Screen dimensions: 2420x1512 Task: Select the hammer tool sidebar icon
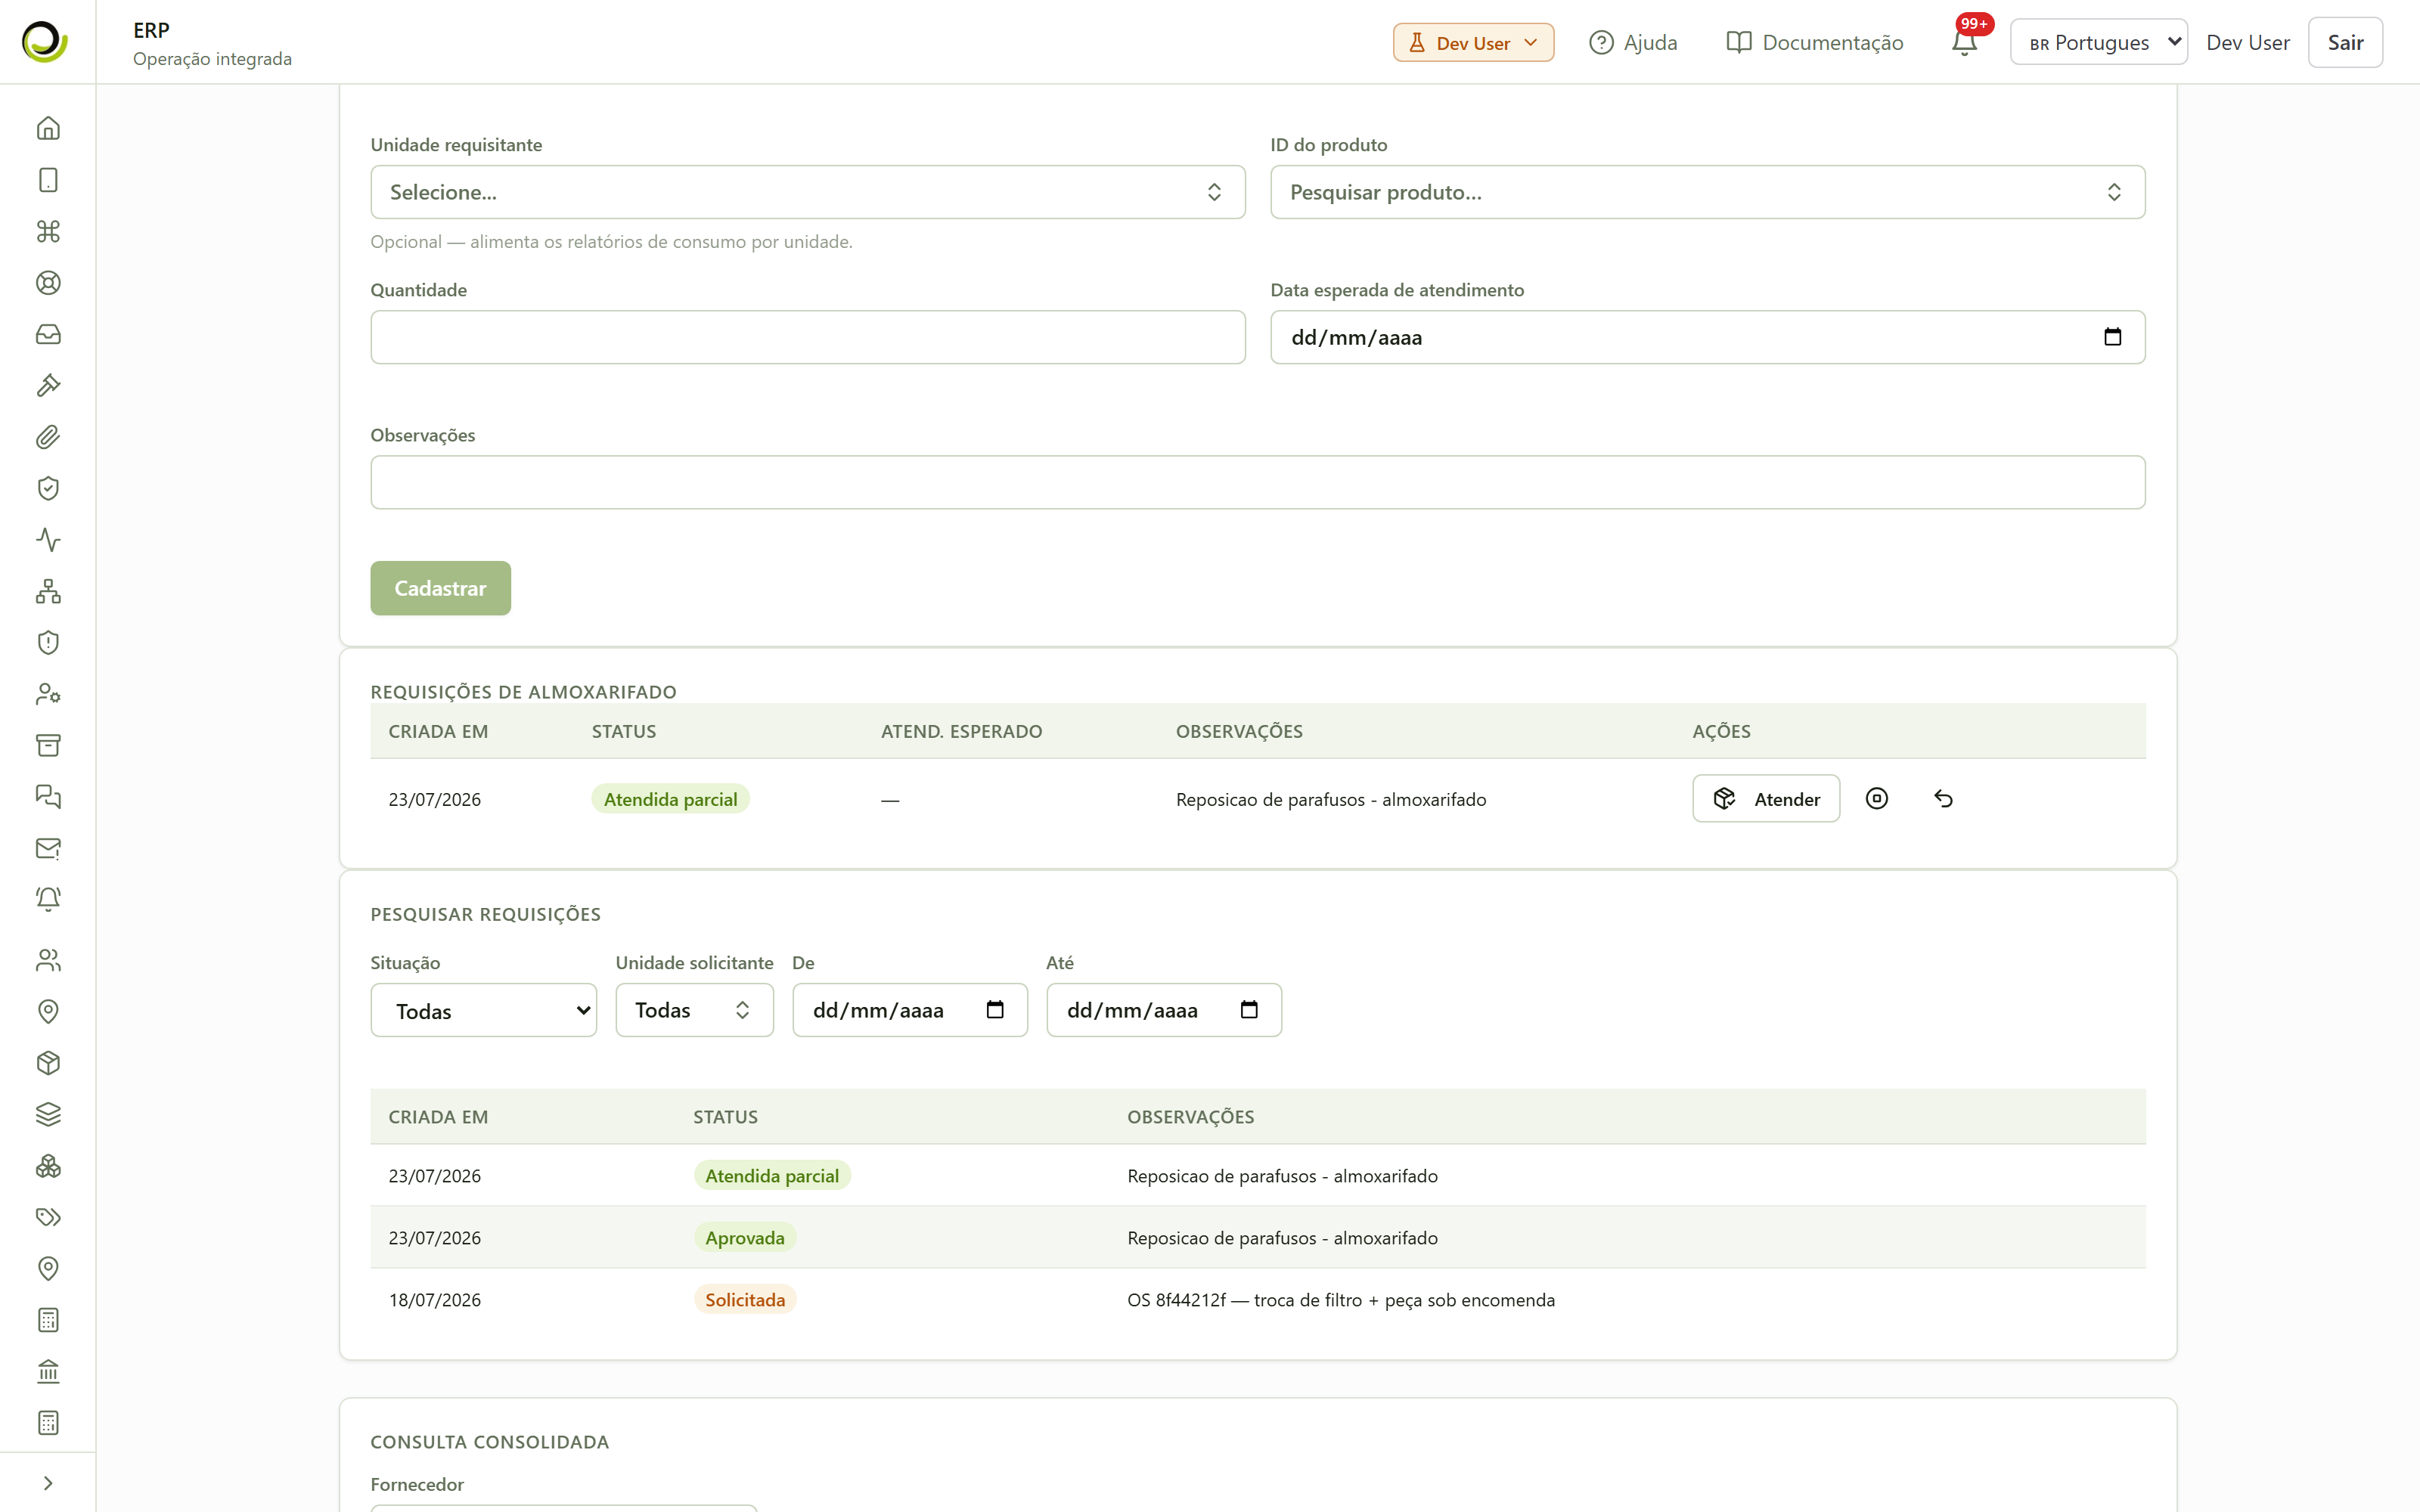click(48, 386)
